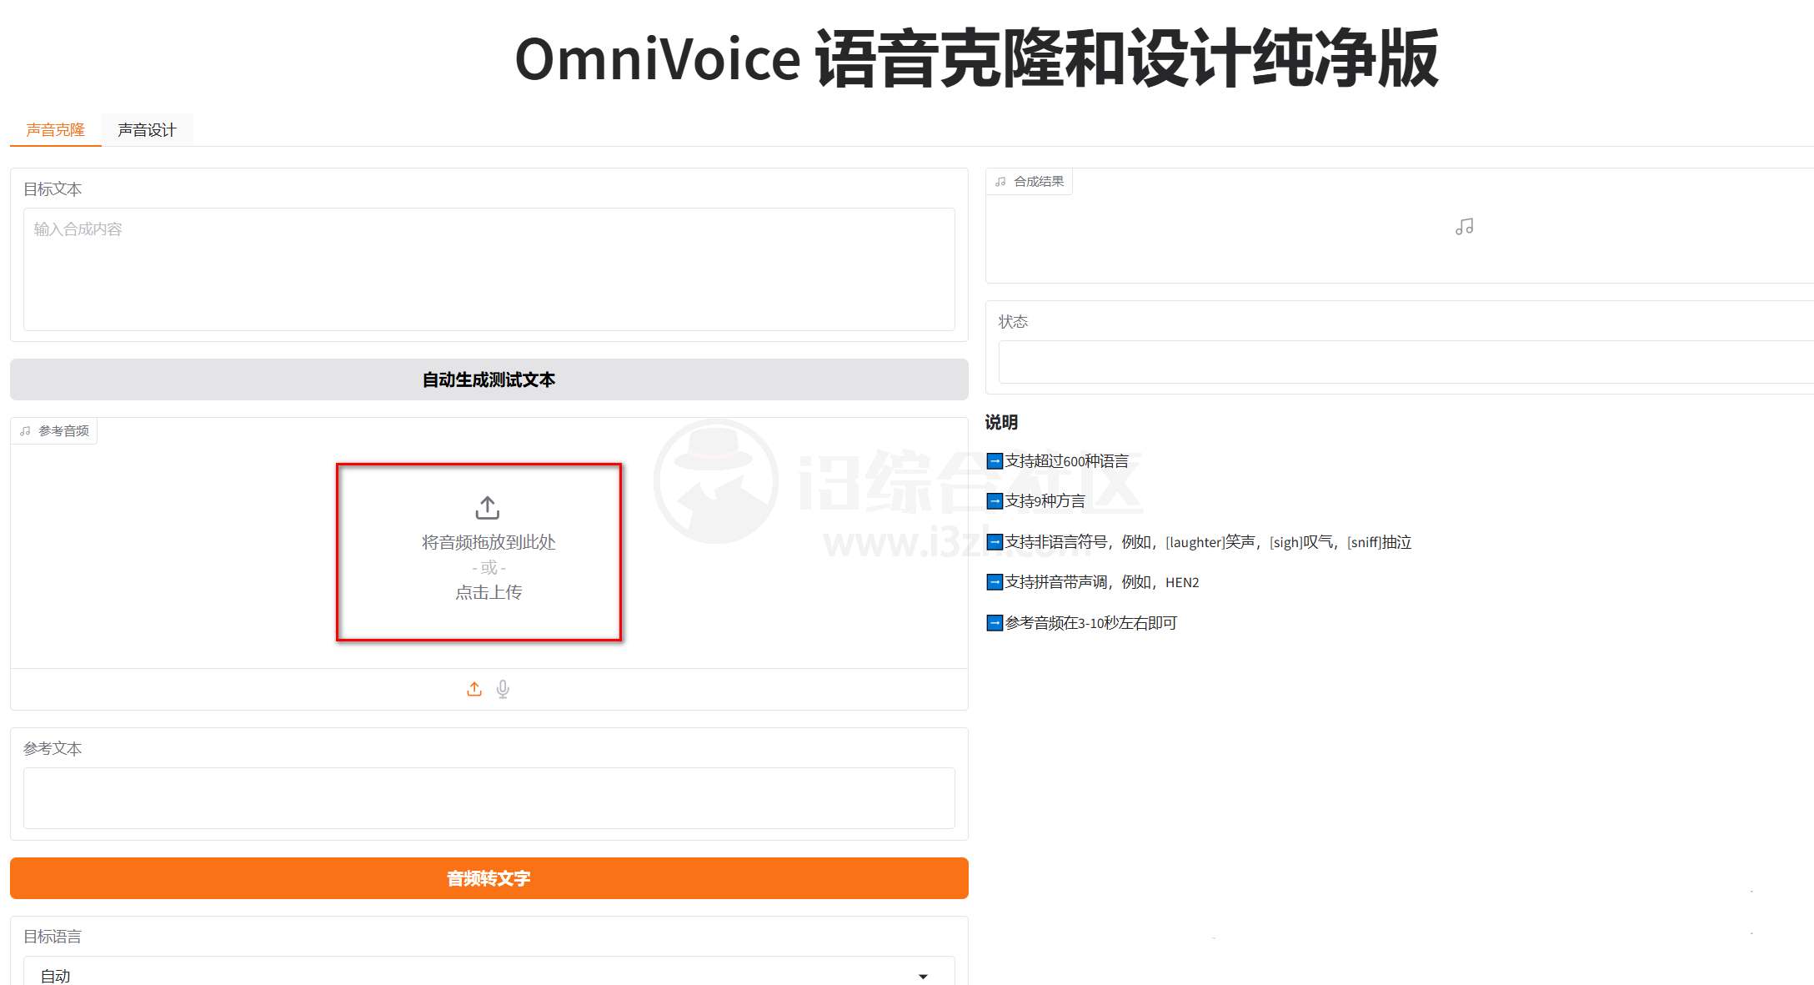
Task: Click the small upload icon below the audio area
Action: pyautogui.click(x=474, y=689)
